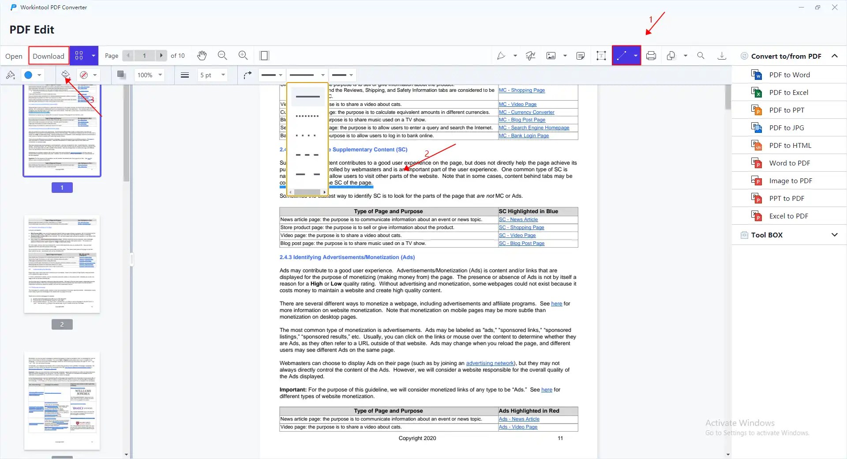Select the hand pan tool
The height and width of the screenshot is (459, 847).
click(202, 56)
